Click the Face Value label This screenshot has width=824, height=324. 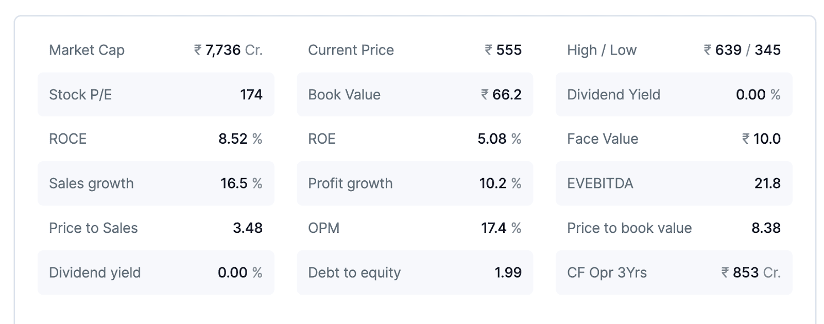602,139
